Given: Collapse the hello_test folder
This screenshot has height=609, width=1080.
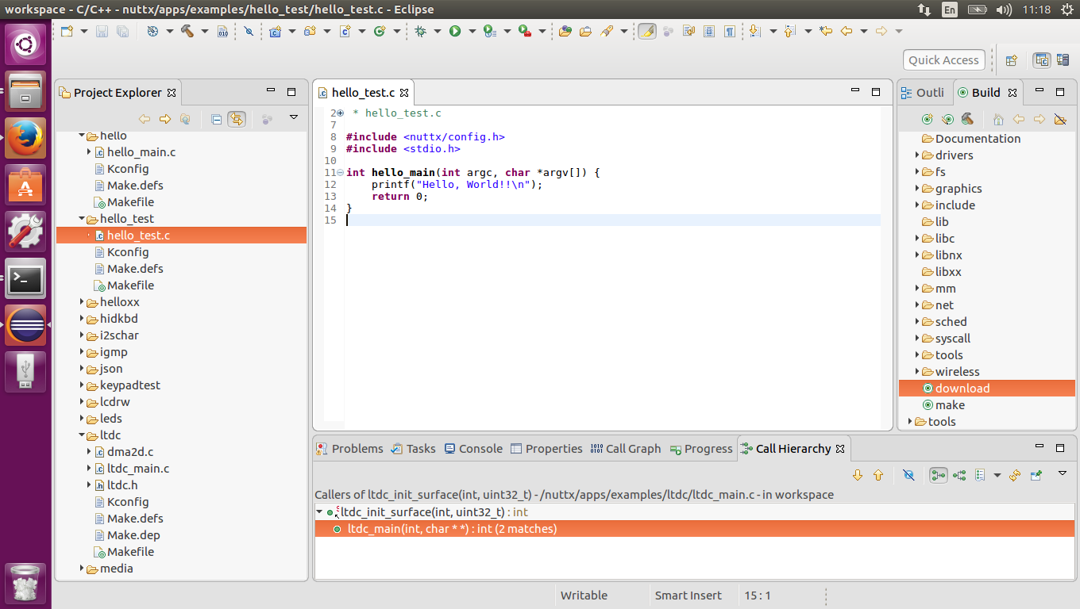Looking at the screenshot, I should coord(82,219).
